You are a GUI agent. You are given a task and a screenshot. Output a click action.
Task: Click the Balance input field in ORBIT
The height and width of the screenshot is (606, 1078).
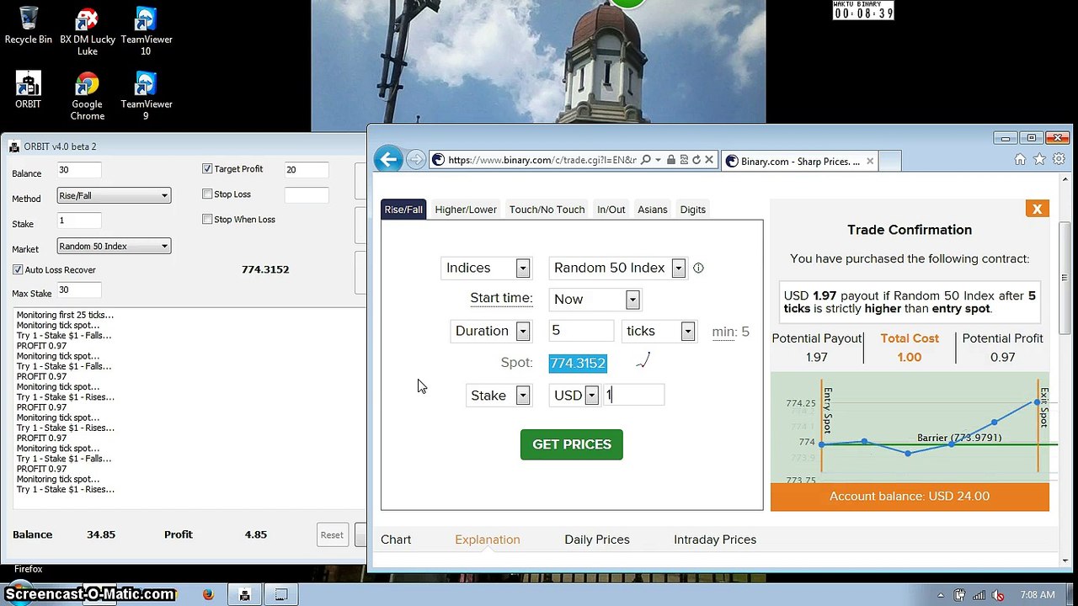pyautogui.click(x=79, y=170)
